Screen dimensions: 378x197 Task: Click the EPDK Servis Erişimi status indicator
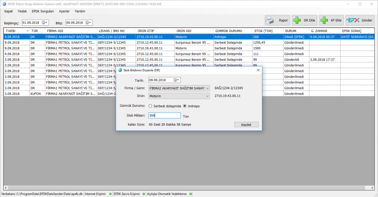point(144,194)
